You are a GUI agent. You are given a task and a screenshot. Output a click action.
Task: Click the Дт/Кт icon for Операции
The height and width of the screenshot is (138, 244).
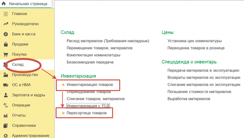point(6,105)
